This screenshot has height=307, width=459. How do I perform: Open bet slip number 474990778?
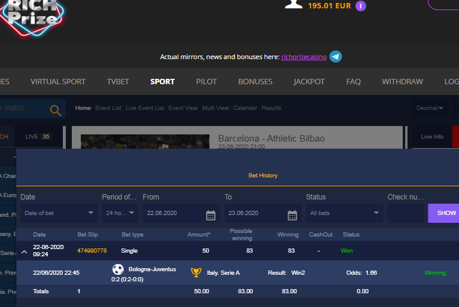click(x=92, y=251)
